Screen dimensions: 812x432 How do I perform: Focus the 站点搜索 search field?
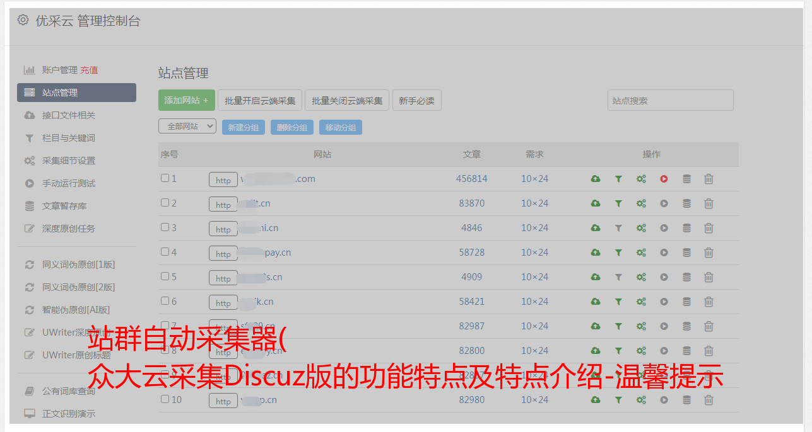[670, 100]
